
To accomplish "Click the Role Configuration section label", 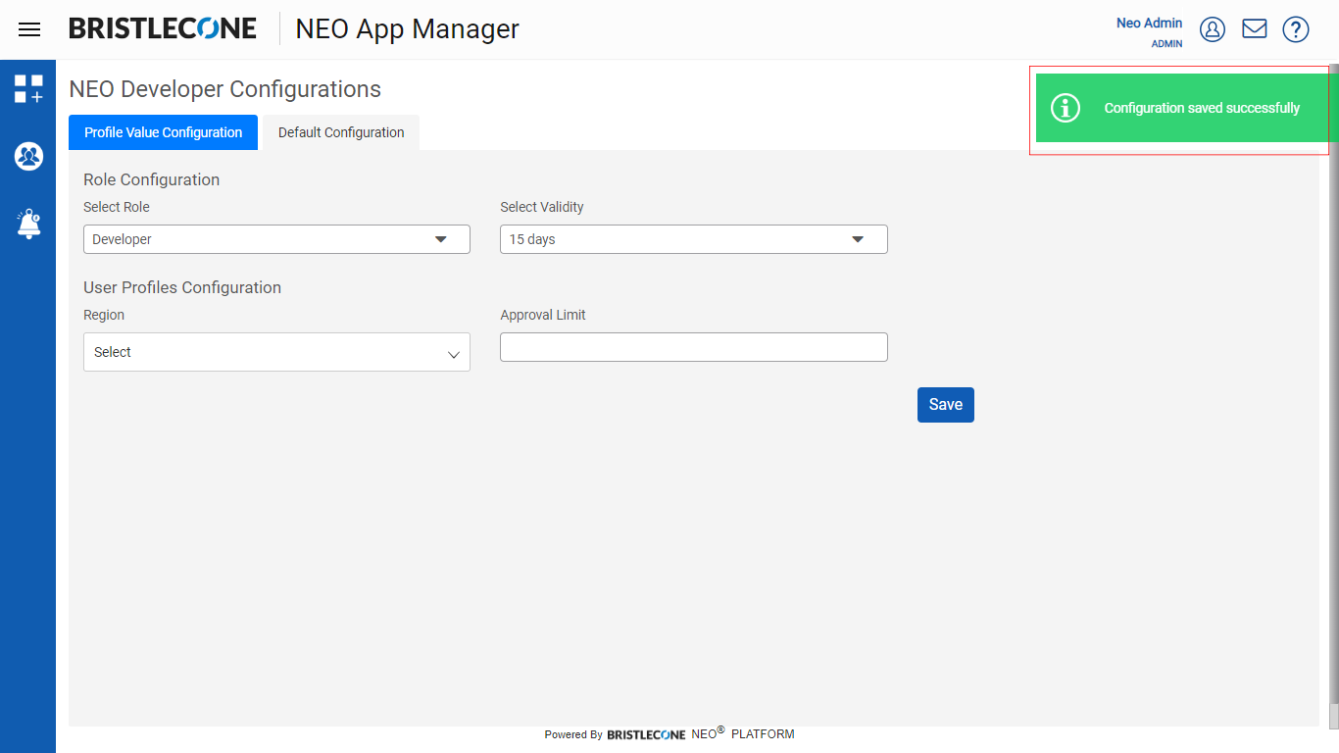I will pyautogui.click(x=151, y=179).
